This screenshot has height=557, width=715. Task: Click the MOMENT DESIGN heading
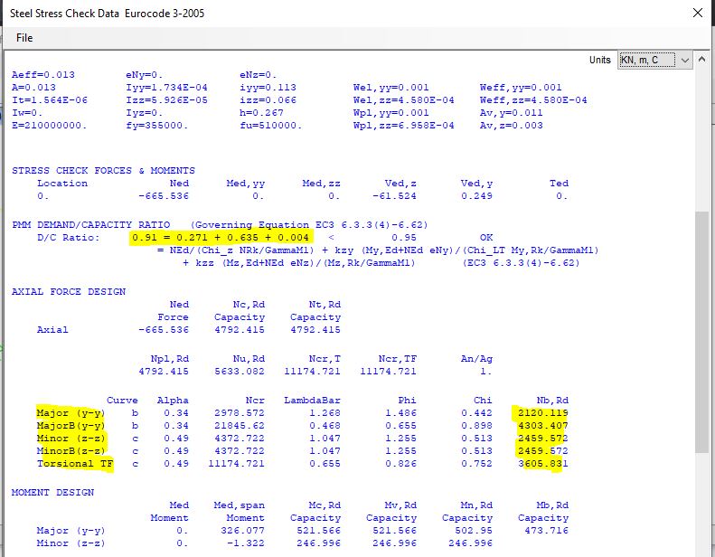[x=53, y=493]
